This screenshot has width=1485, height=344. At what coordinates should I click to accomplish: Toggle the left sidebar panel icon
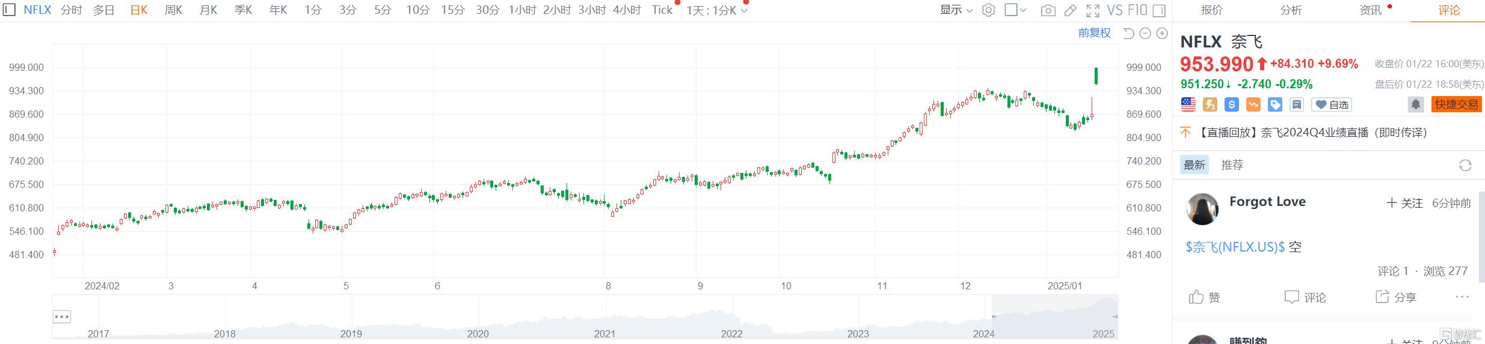pyautogui.click(x=9, y=10)
